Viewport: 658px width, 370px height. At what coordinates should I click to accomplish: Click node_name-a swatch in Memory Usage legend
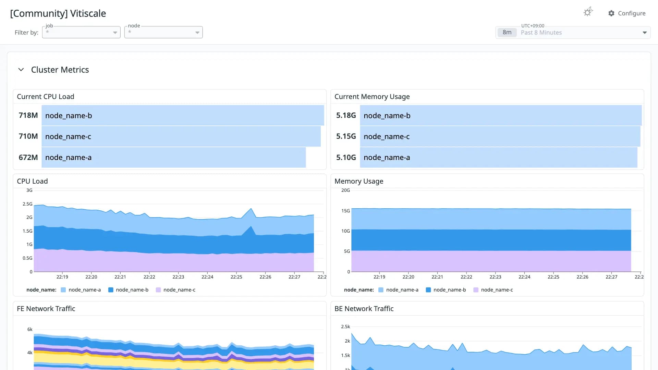(381, 290)
